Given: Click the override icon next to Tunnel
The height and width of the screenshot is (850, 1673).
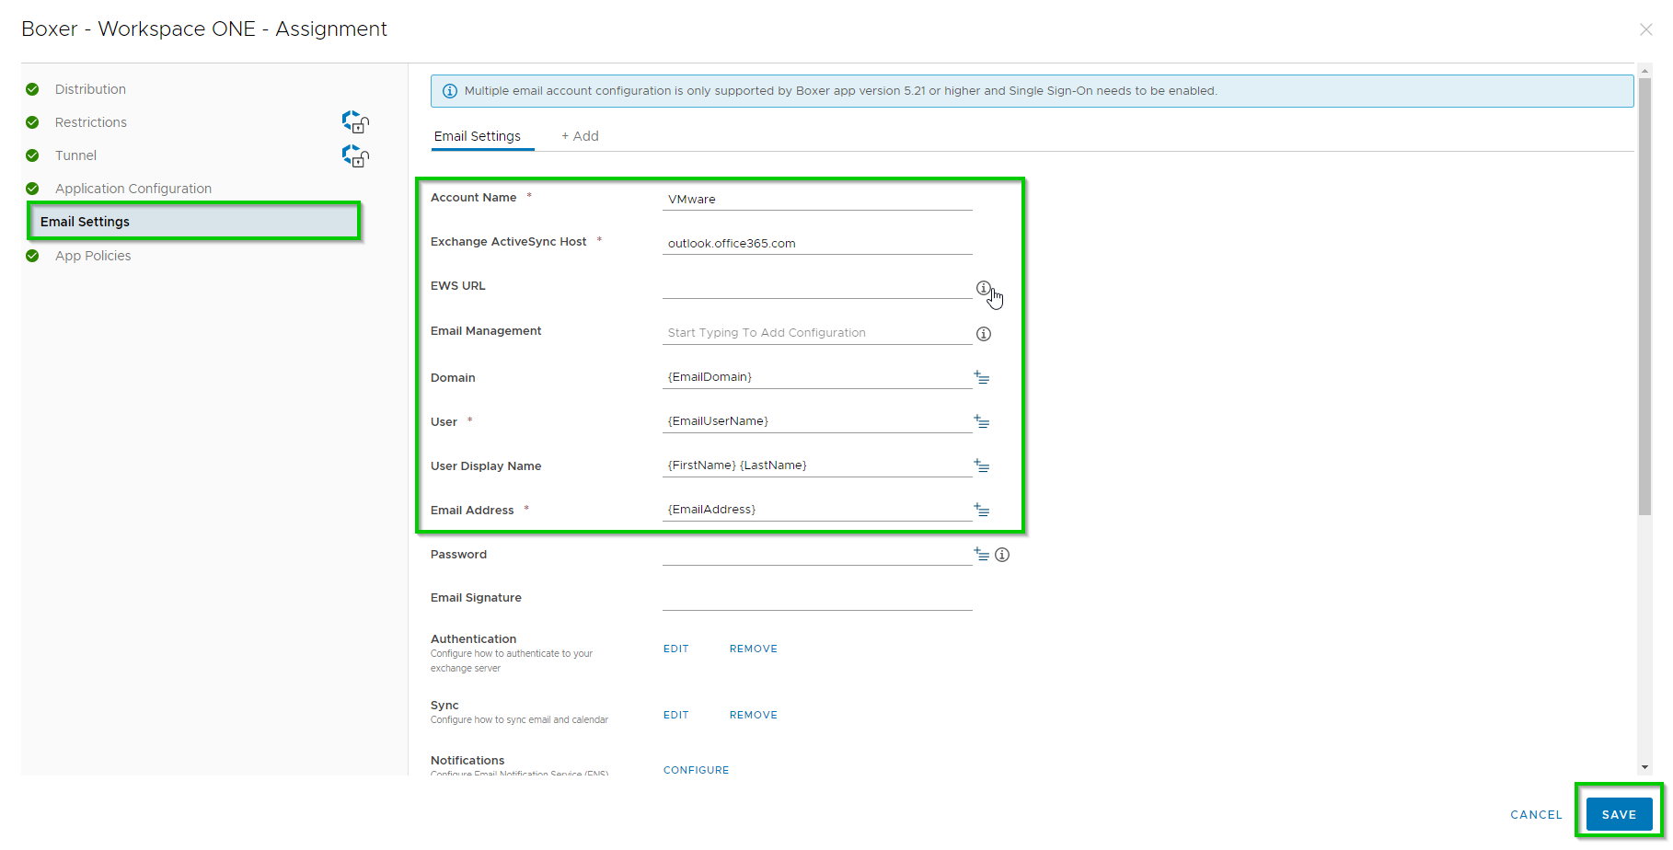Looking at the screenshot, I should (355, 155).
